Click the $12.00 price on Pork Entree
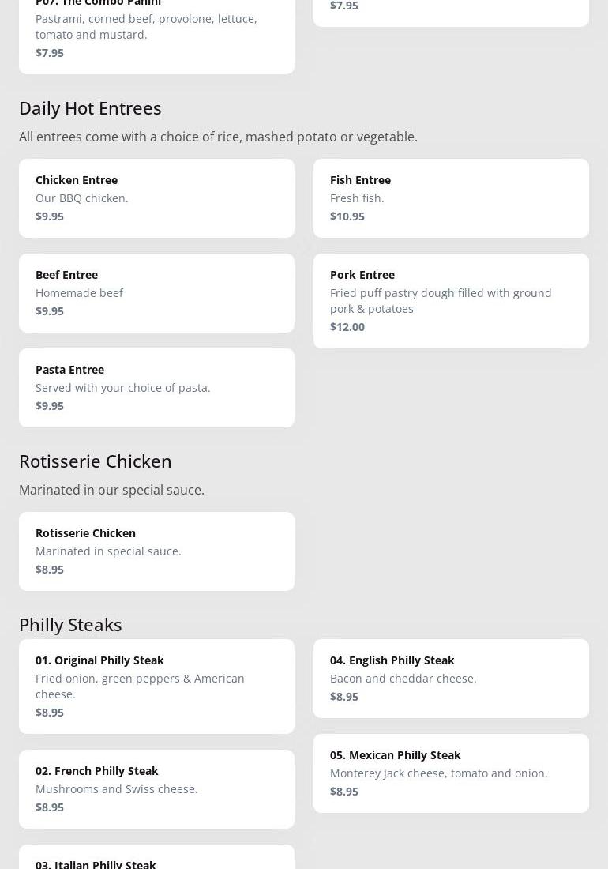 347,327
